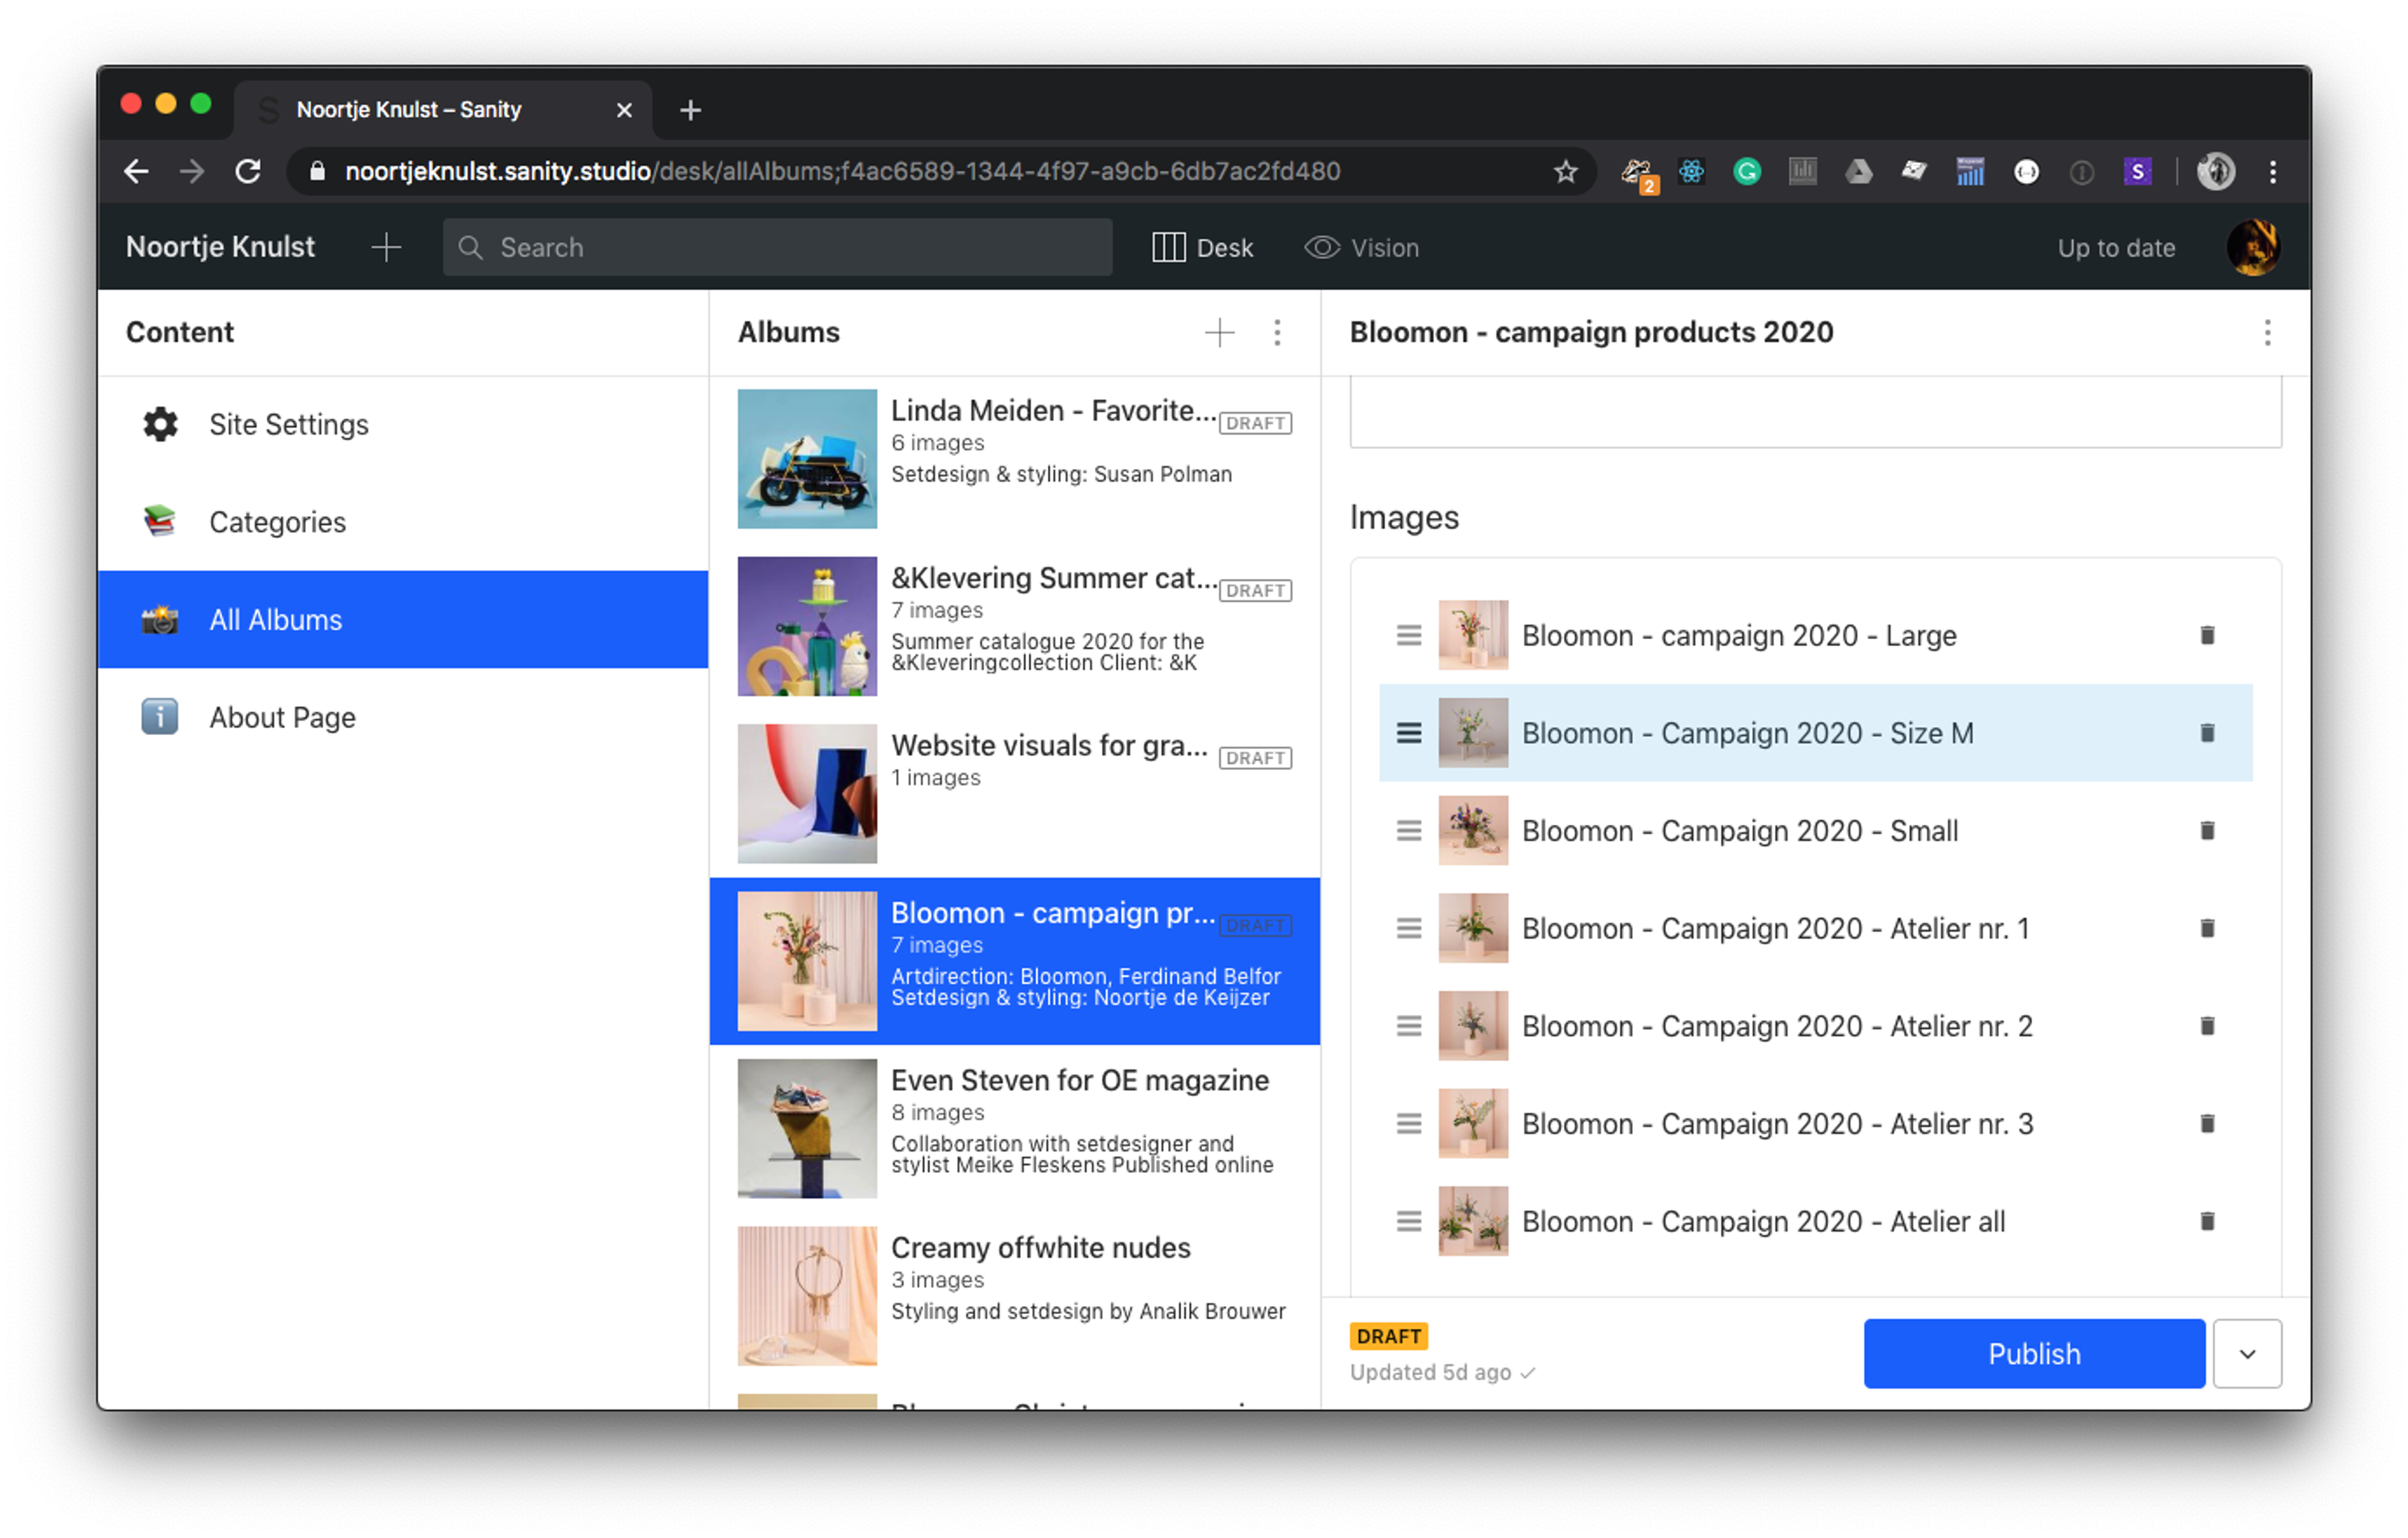Click trash icon for Atelier nr. 2

[x=2207, y=1027]
